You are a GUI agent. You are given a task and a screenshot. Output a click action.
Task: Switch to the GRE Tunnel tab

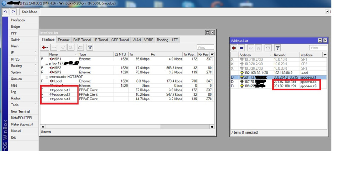click(x=120, y=40)
